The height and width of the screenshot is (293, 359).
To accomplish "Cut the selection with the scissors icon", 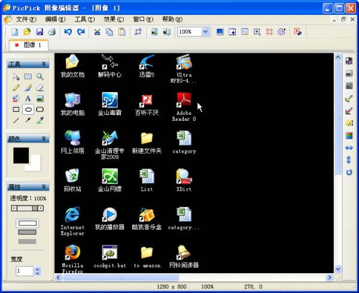I will (97, 32).
